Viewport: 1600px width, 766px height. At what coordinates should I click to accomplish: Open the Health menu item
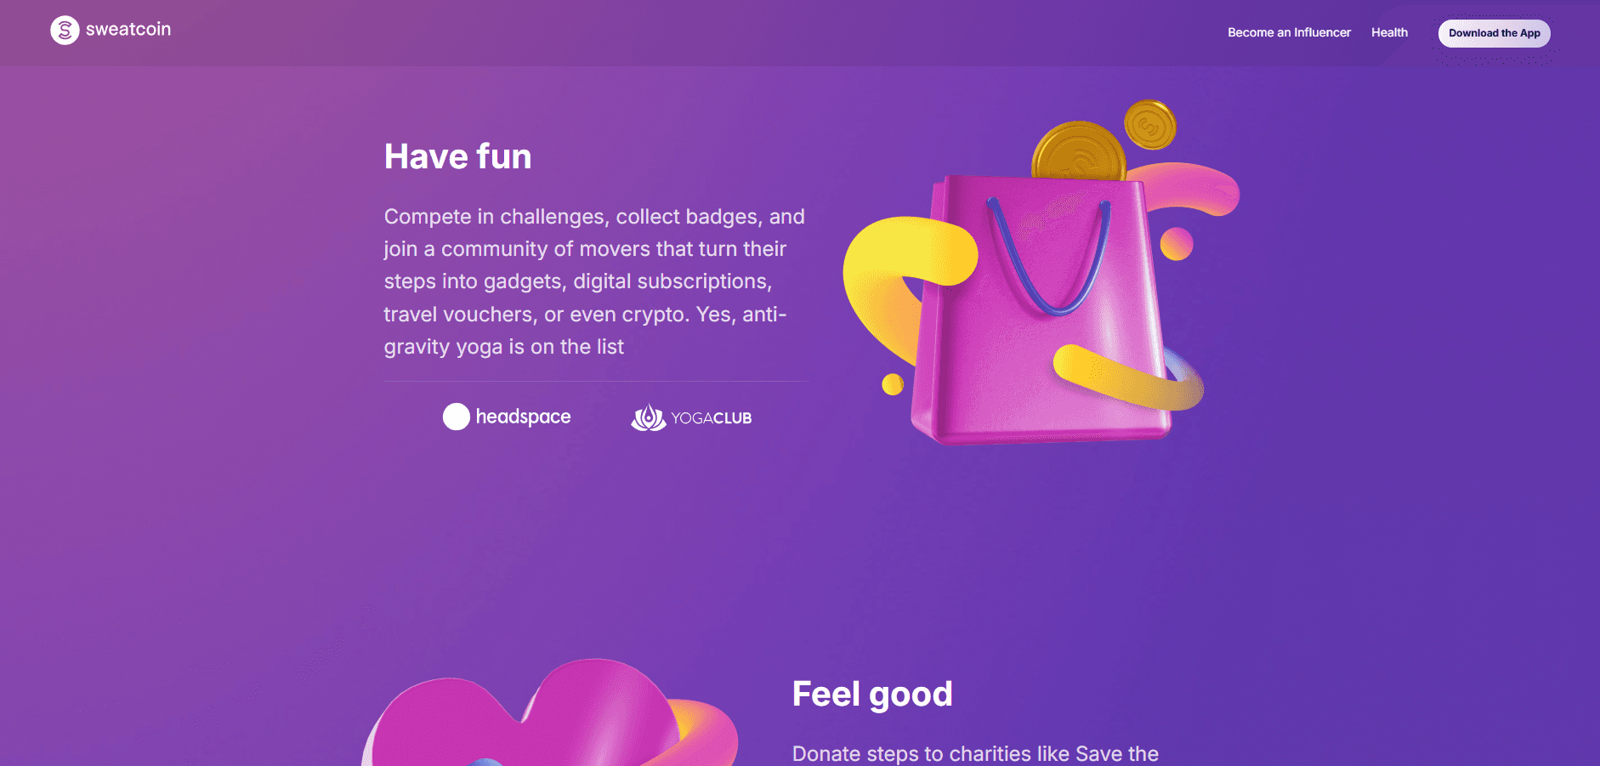(x=1389, y=32)
